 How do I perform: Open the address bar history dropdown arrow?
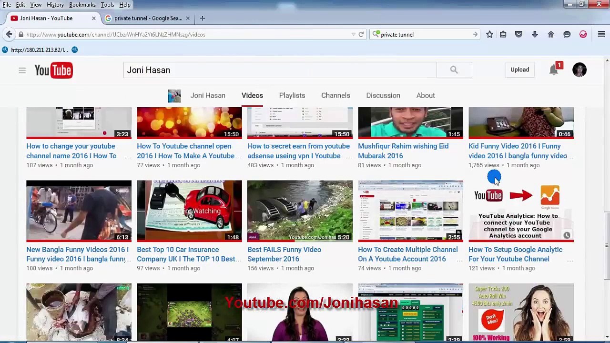pos(353,34)
